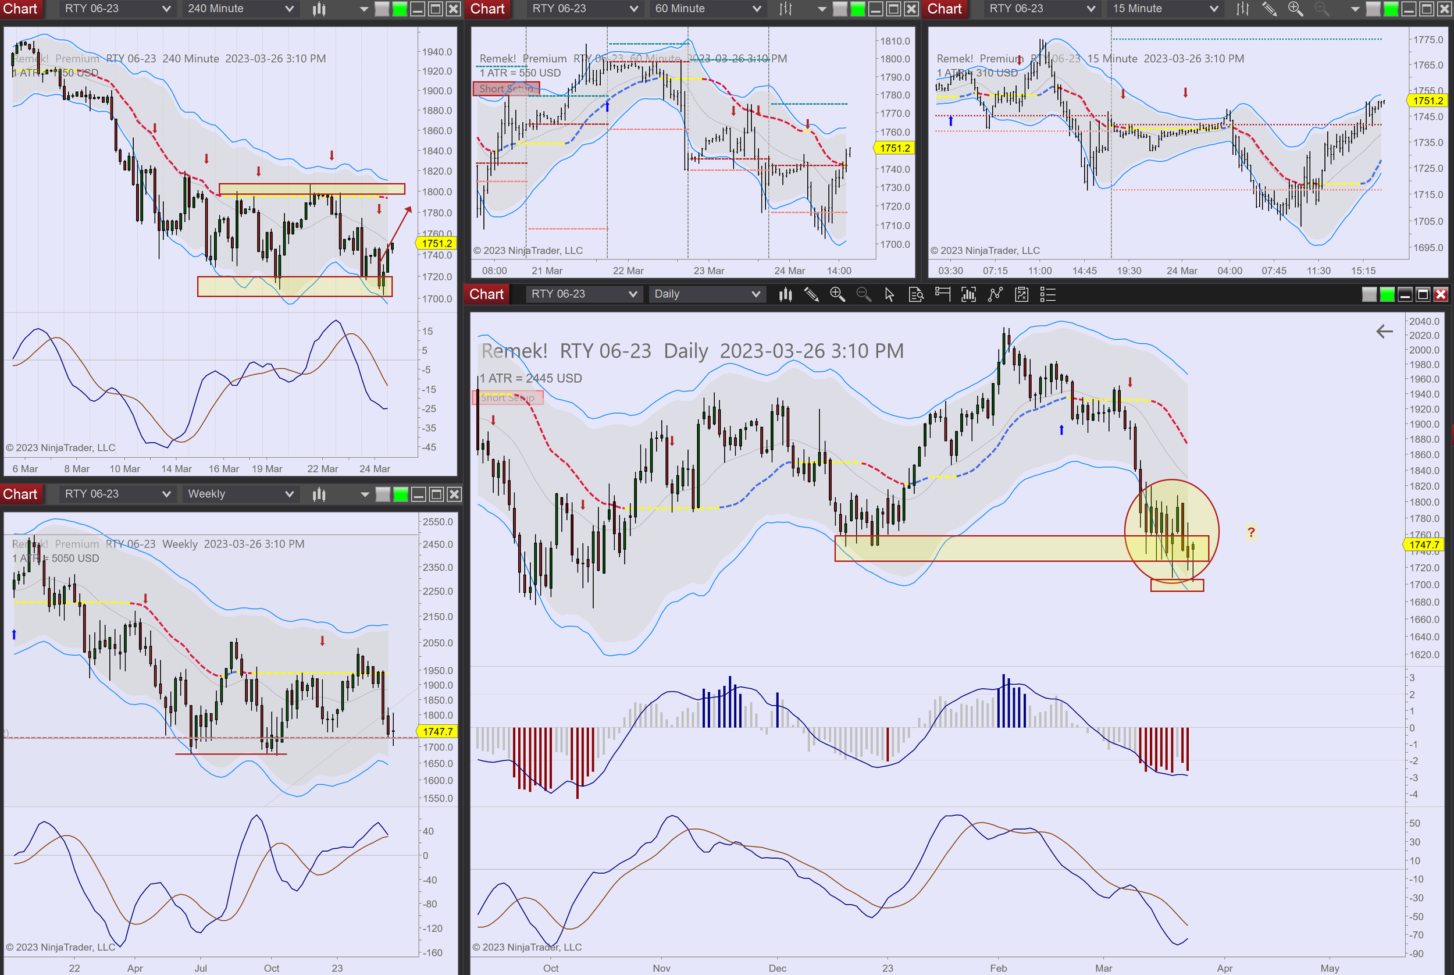Open the Data Box icon in Daily chart

(915, 294)
